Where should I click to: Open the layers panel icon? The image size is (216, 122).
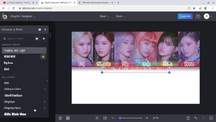[60, 118]
